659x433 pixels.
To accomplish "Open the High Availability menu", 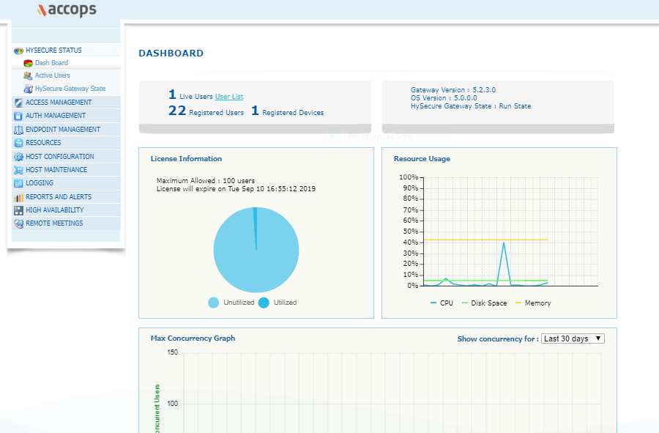I will [x=67, y=210].
